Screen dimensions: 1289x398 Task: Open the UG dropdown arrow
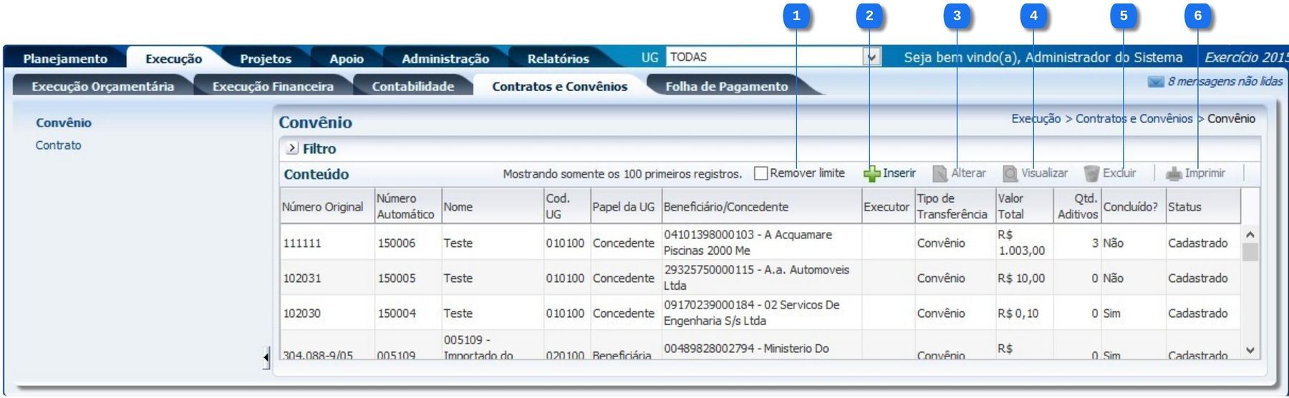coord(872,57)
